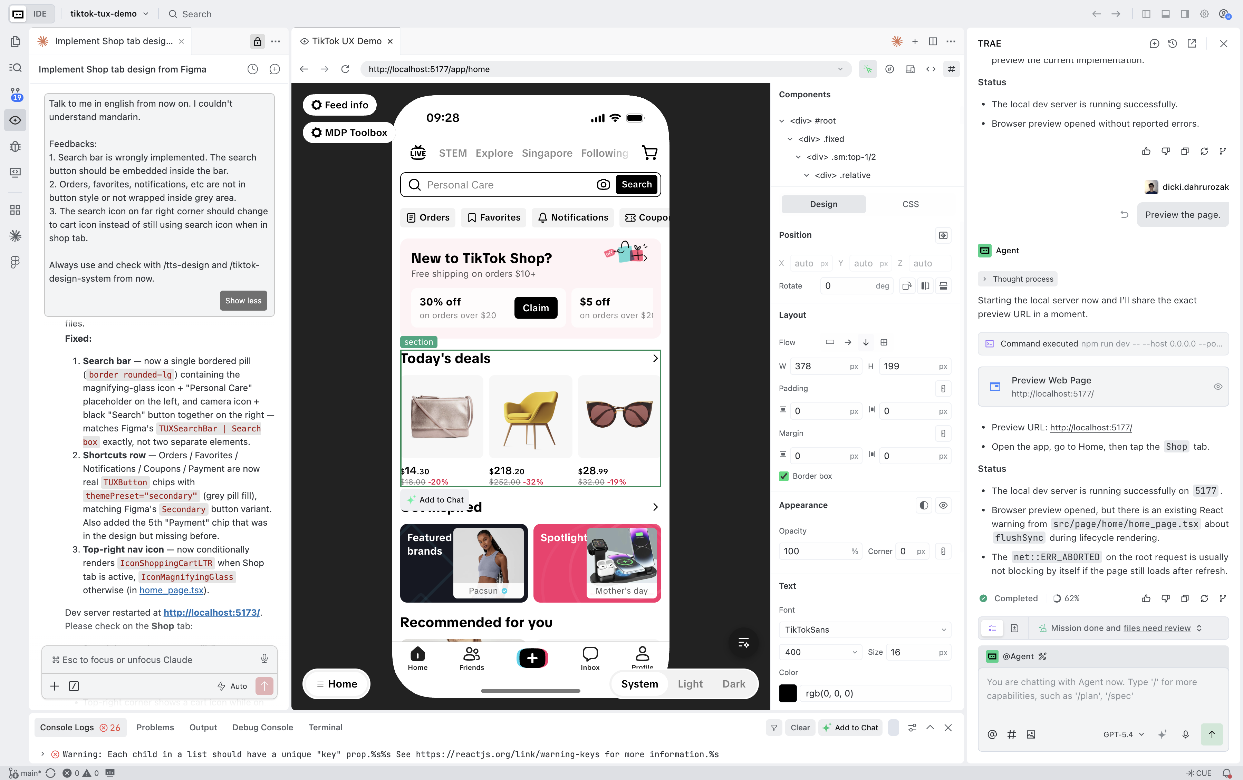Open the tiktok-tux-demo project dropdown

pyautogui.click(x=109, y=14)
